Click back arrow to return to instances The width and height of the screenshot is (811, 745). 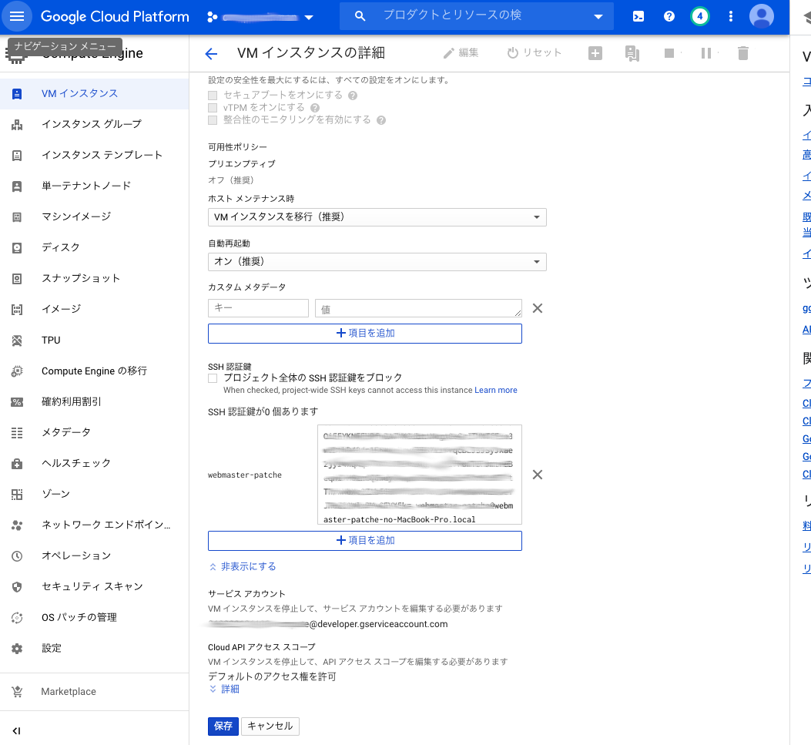210,53
